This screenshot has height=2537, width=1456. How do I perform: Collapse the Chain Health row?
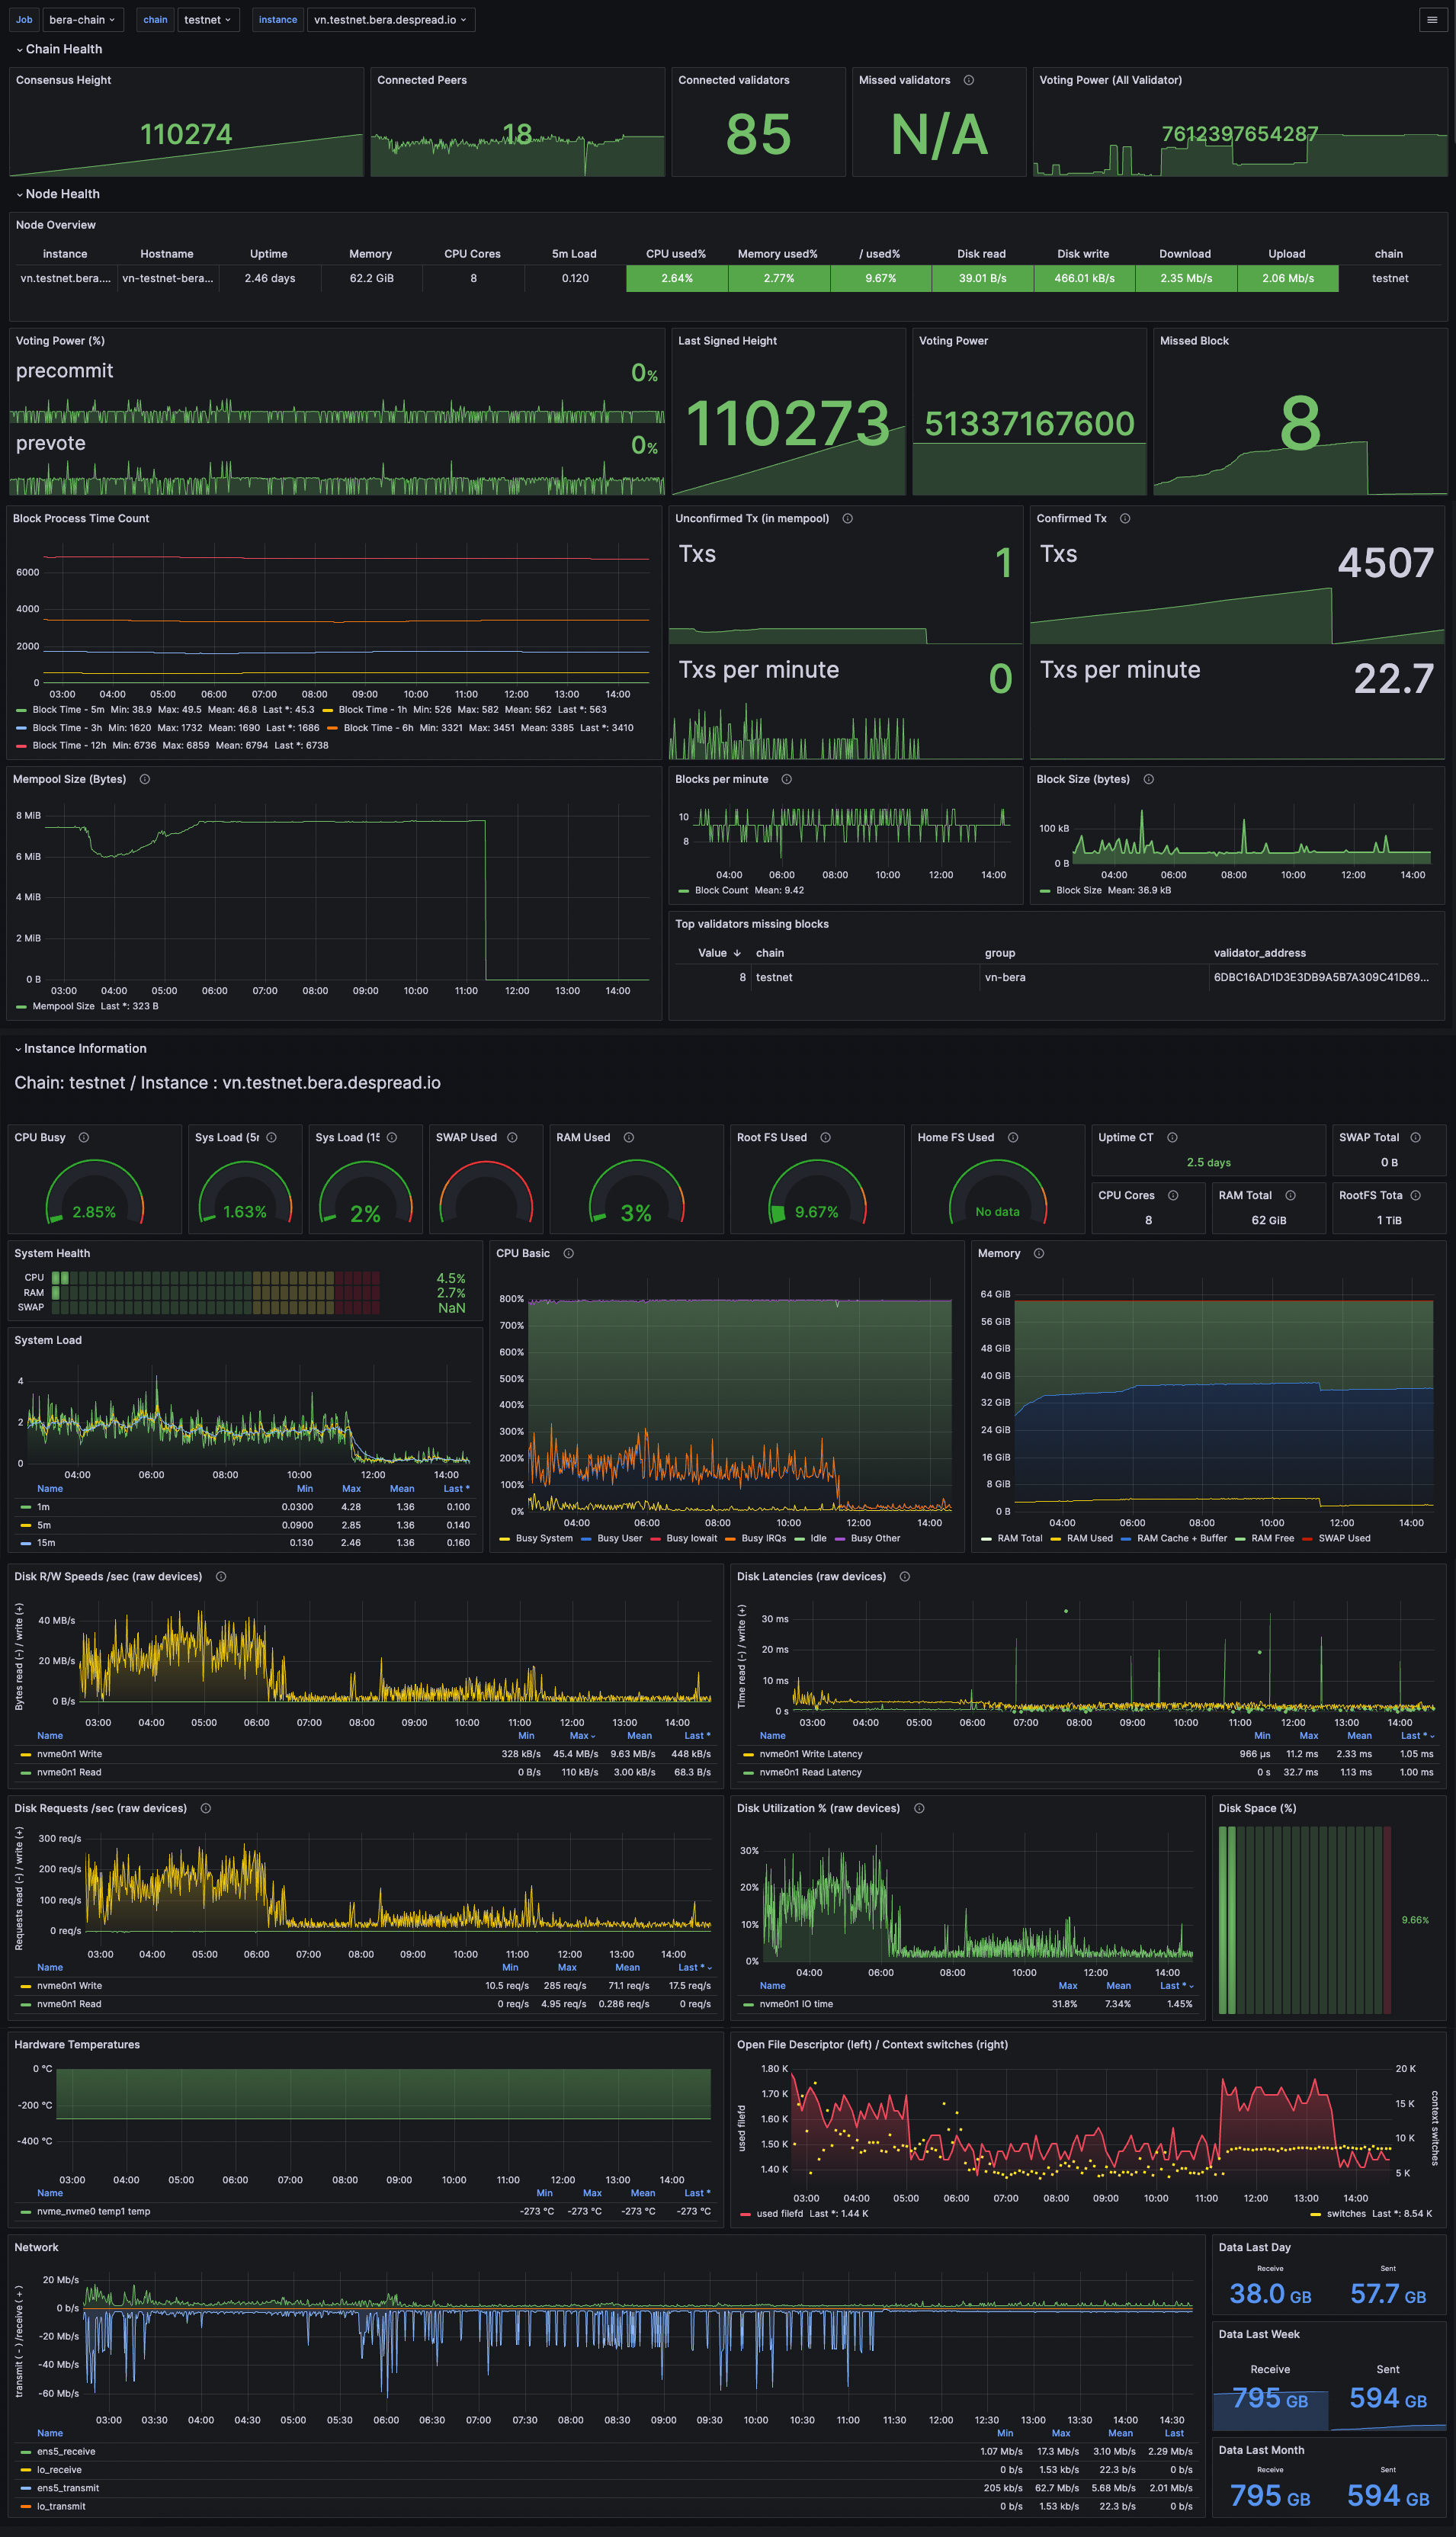pyautogui.click(x=62, y=49)
